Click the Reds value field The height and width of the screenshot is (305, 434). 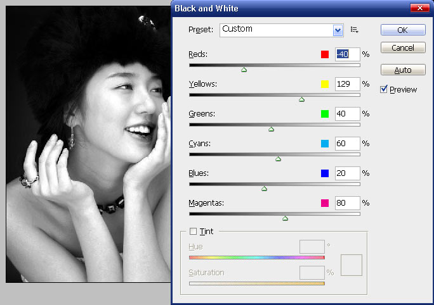click(x=347, y=54)
